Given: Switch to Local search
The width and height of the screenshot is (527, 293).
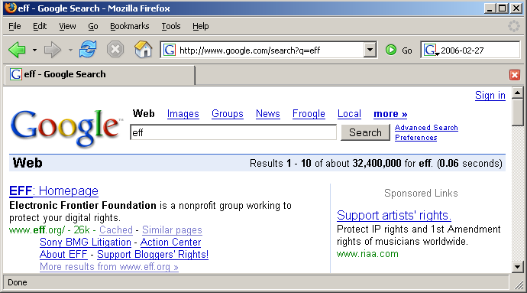Looking at the screenshot, I should [x=349, y=114].
